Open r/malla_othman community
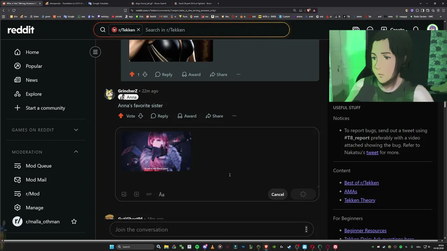Viewport: 447px width, 251px height. (x=43, y=222)
